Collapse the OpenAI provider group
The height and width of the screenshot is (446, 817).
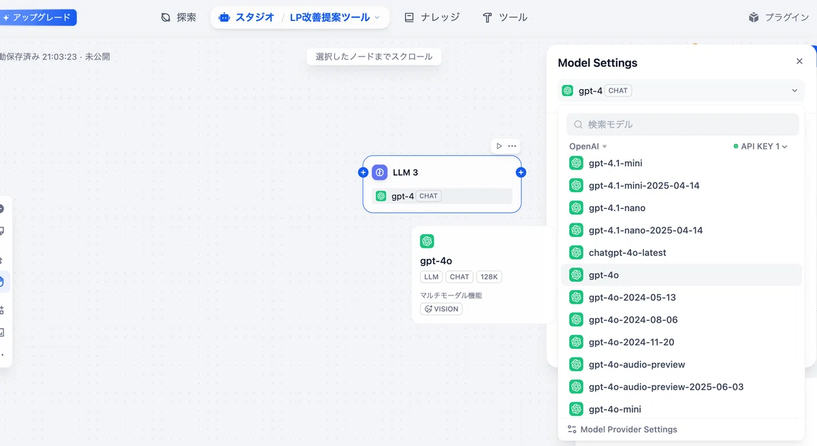tap(588, 146)
